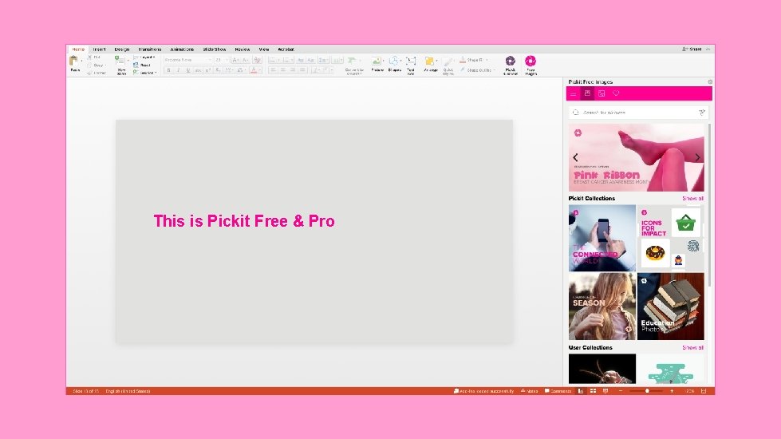Toggle Superscript formatting
The image size is (781, 439).
coord(208,70)
